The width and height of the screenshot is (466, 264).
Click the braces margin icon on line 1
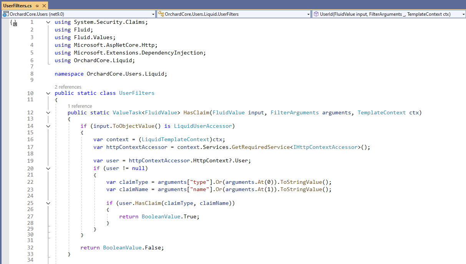pos(14,23)
